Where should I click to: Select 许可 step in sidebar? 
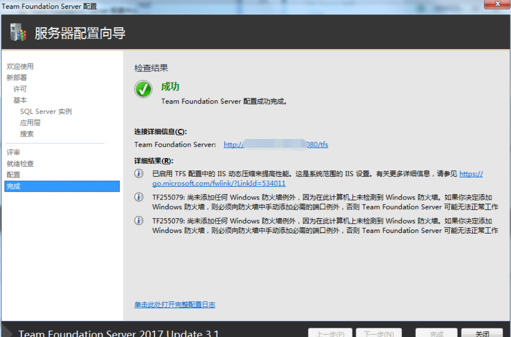tap(20, 89)
